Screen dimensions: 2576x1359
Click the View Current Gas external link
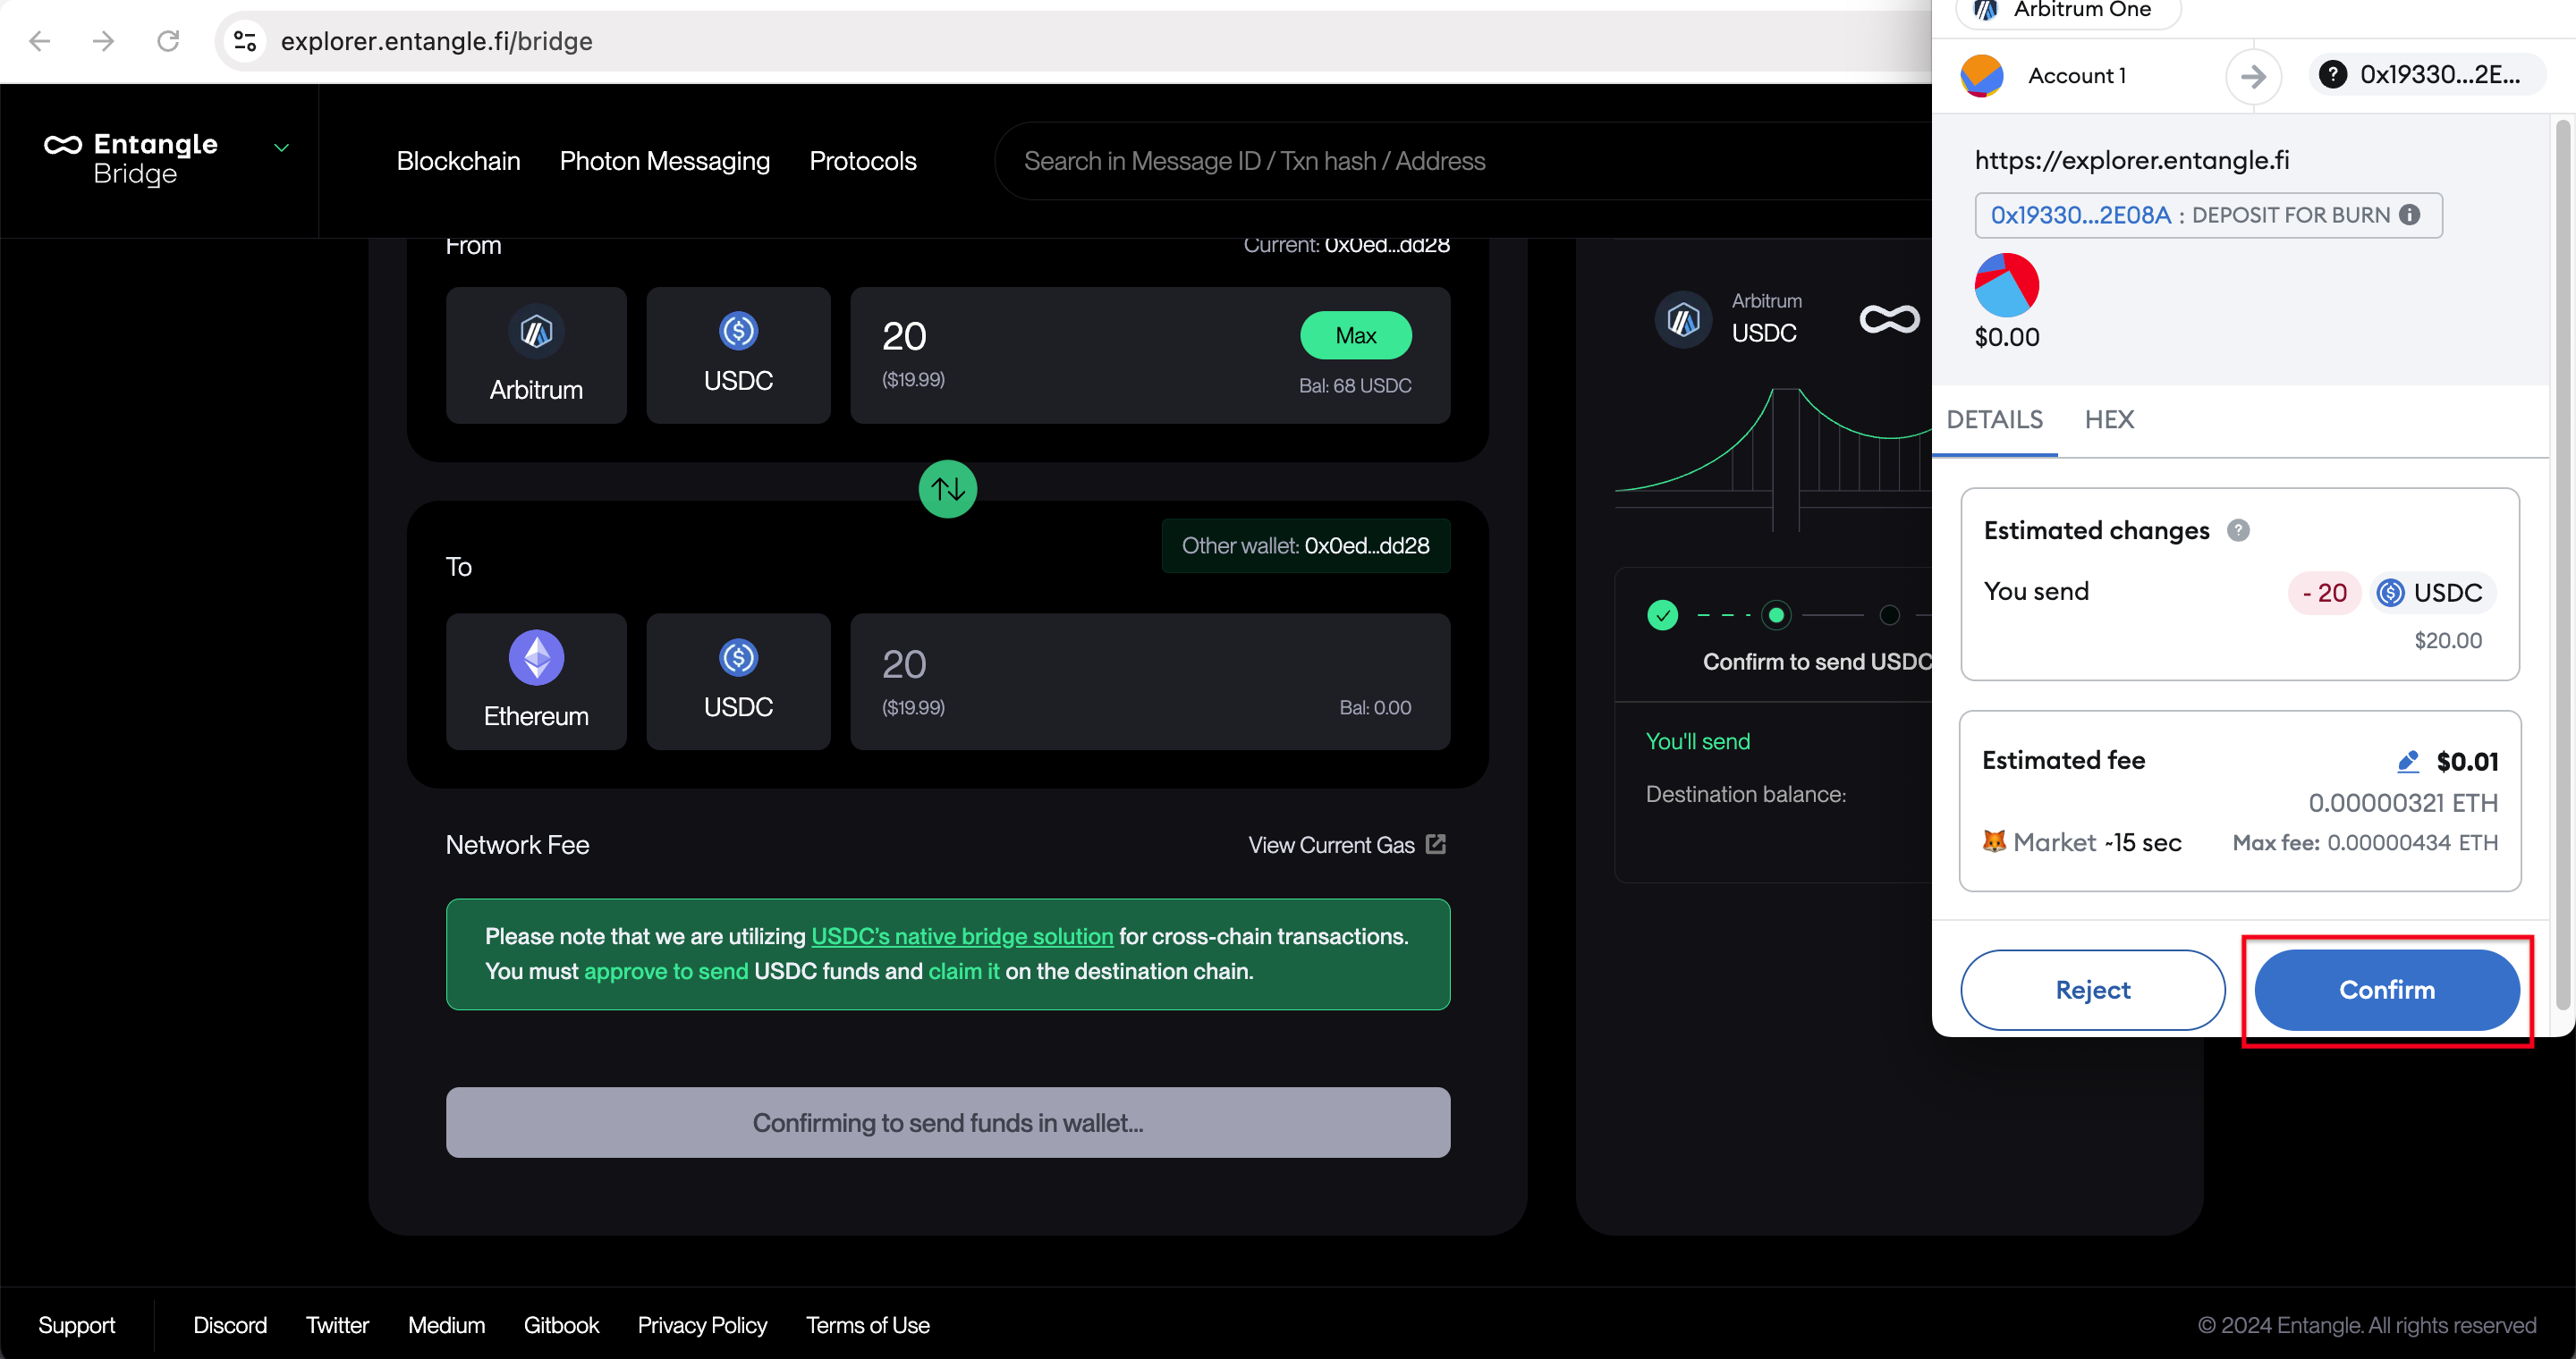click(1346, 845)
